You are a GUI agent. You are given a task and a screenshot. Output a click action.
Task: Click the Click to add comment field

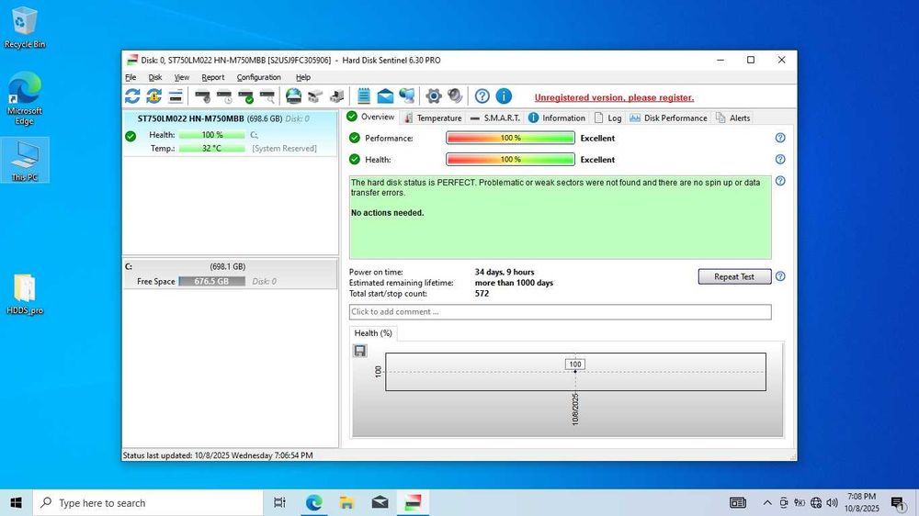(560, 311)
